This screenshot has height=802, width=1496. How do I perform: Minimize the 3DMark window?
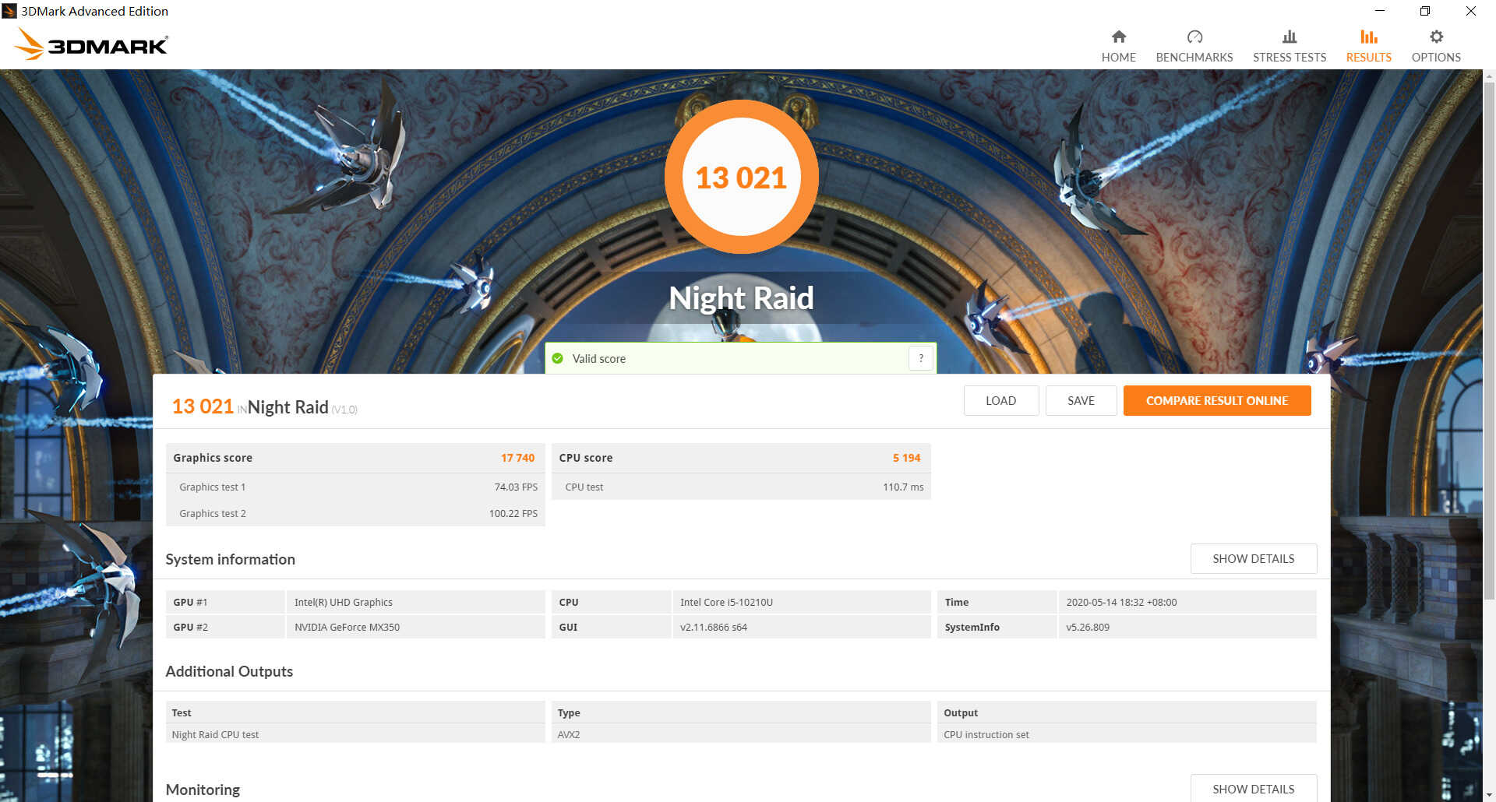pos(1380,11)
